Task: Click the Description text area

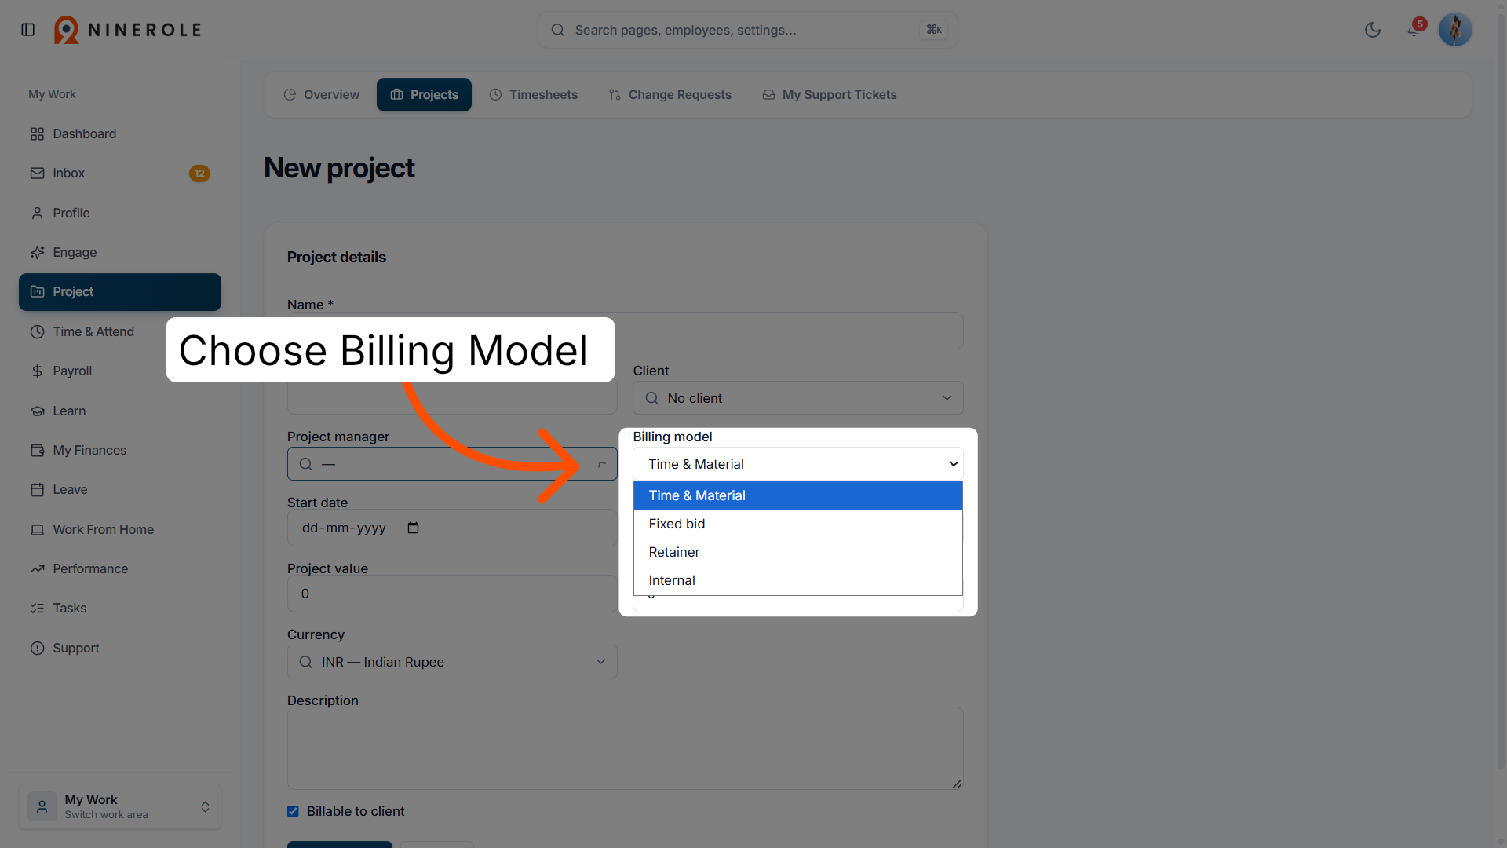Action: coord(626,748)
